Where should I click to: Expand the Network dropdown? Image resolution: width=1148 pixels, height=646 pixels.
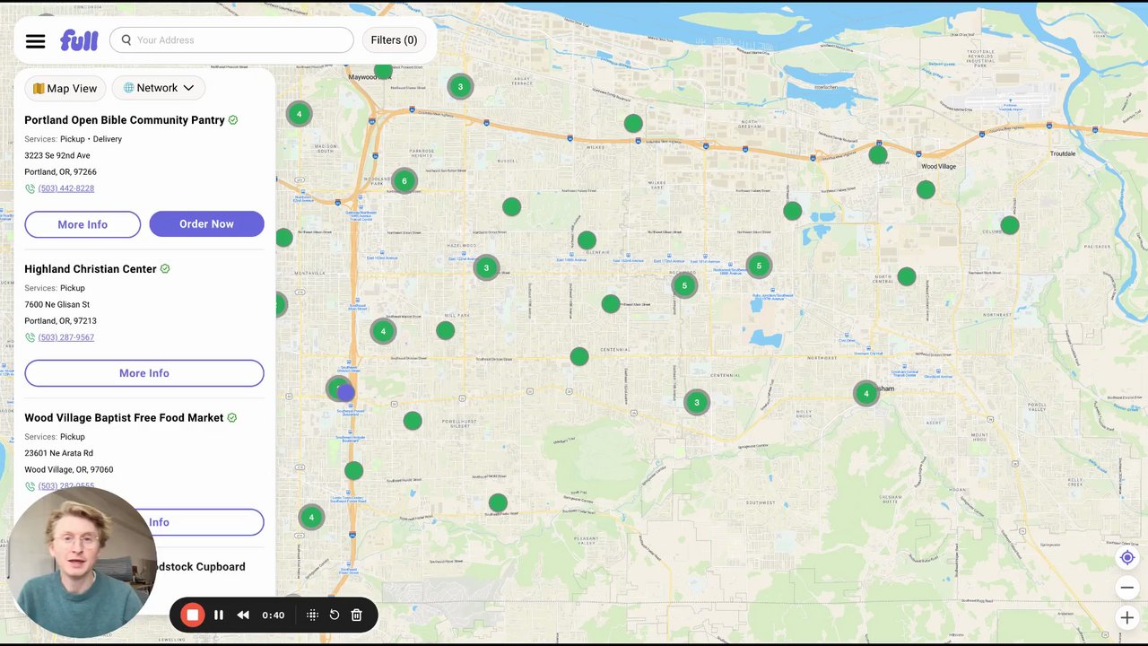(x=159, y=88)
